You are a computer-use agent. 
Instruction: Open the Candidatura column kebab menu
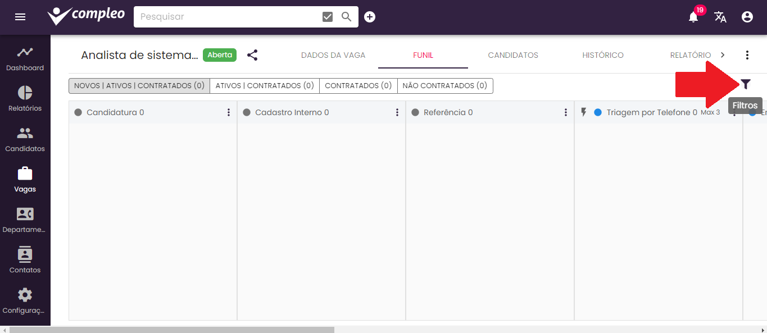[228, 112]
